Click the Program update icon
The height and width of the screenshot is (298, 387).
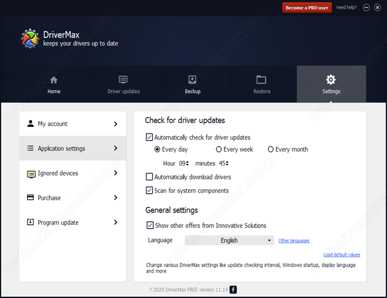tap(30, 222)
